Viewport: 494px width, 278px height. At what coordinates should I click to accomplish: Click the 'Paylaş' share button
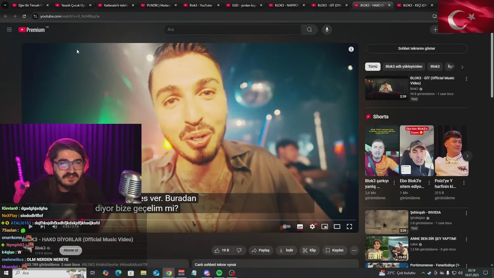(261, 250)
